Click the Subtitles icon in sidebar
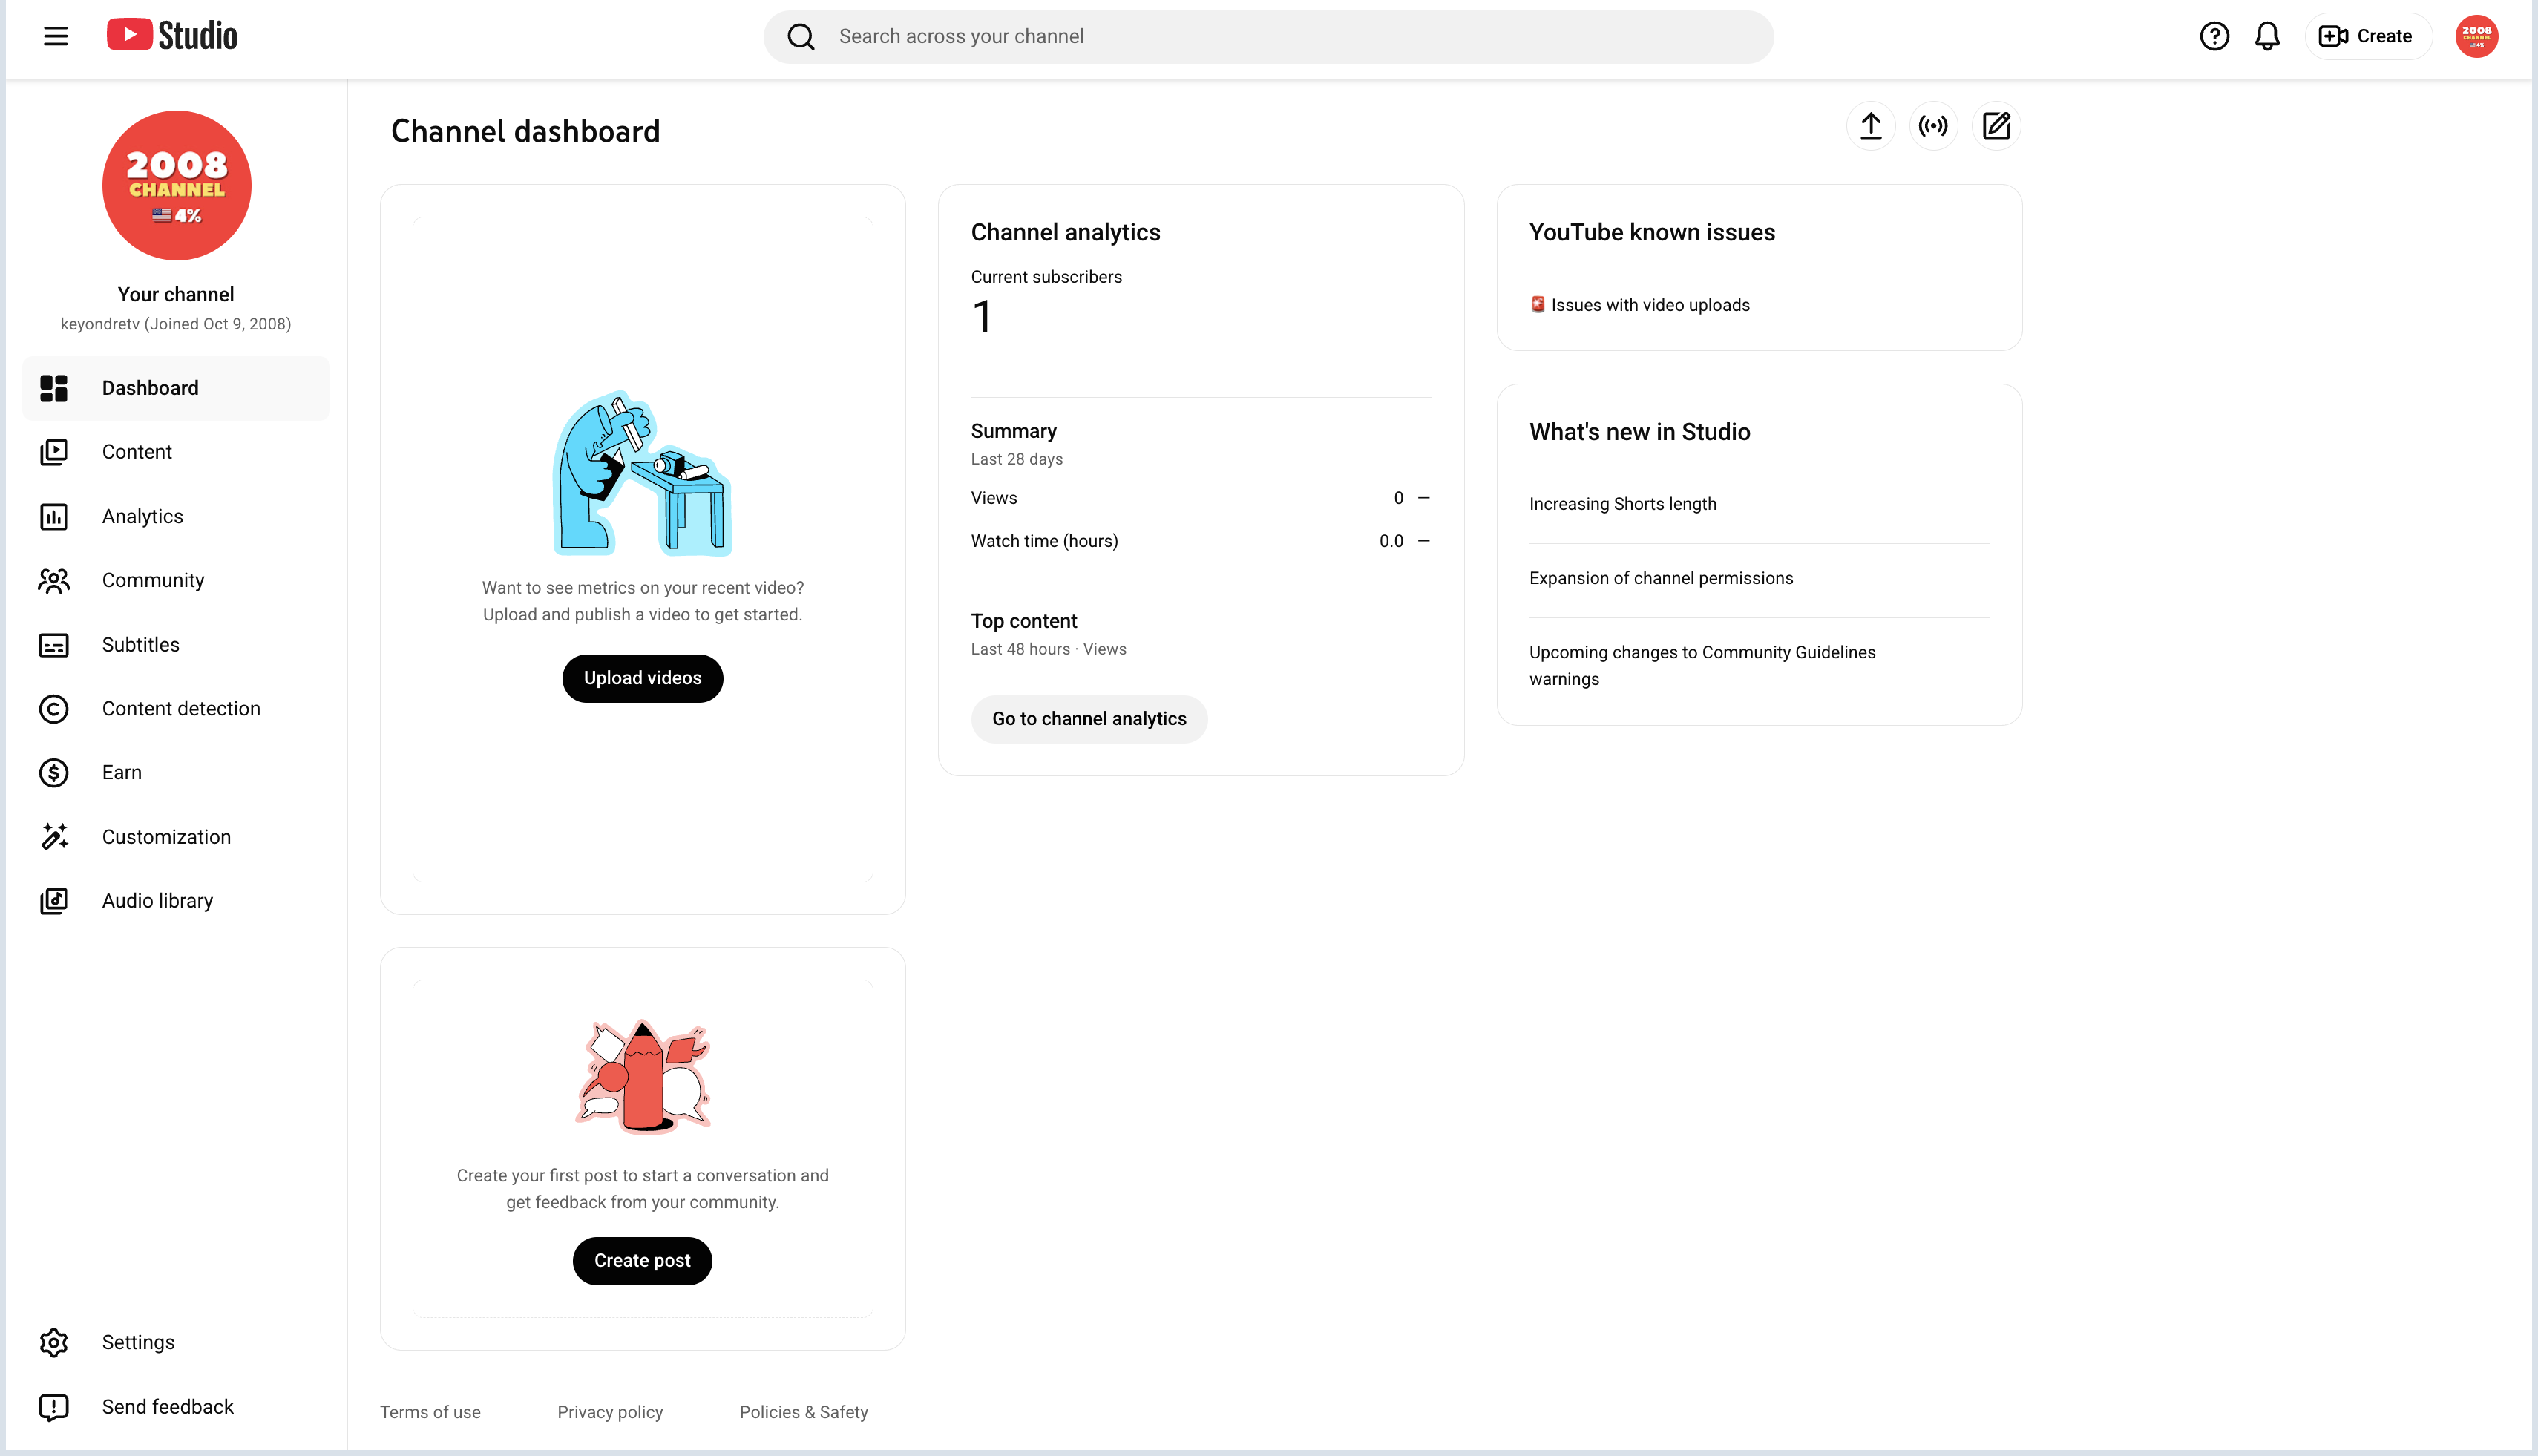The width and height of the screenshot is (2538, 1456). (x=54, y=645)
